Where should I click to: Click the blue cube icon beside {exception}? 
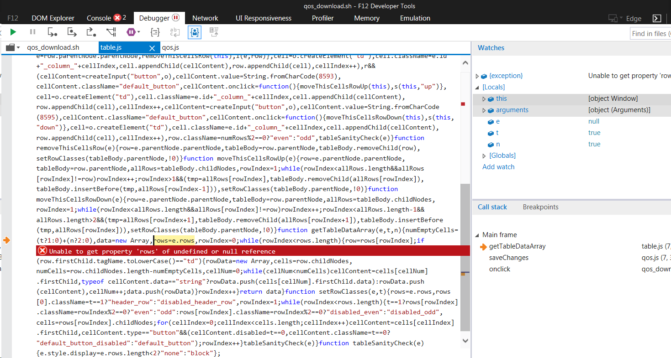484,76
